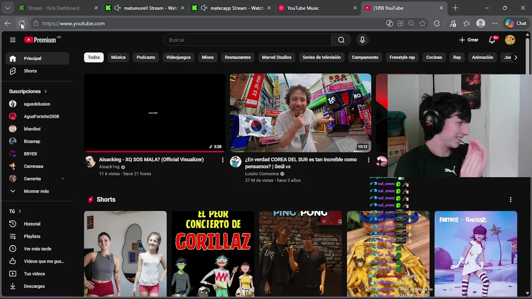The image size is (532, 299).
Task: Open the global media control icon
Action: coord(453,24)
